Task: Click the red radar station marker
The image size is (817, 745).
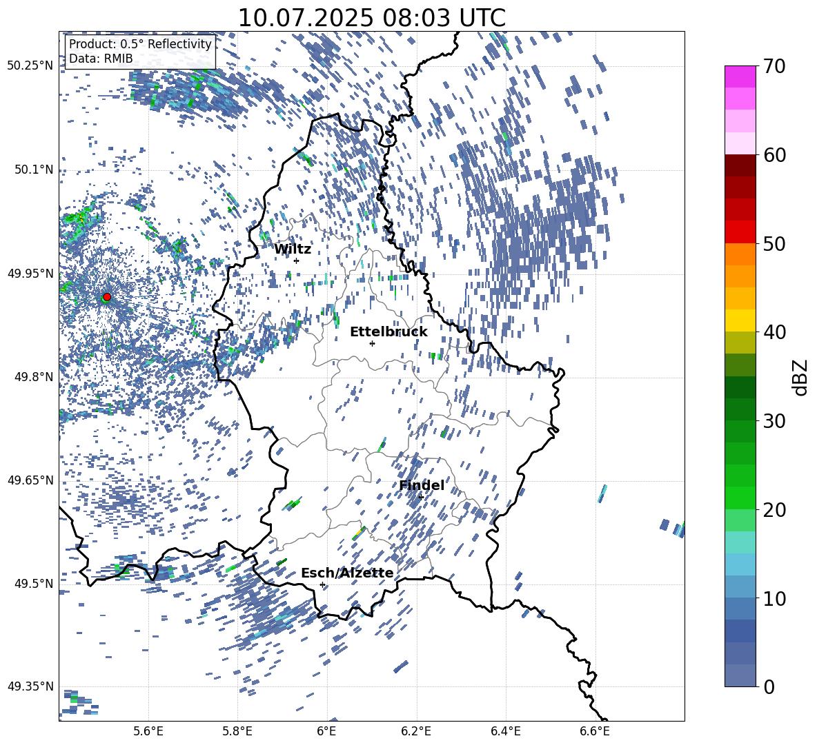Action: tap(107, 296)
